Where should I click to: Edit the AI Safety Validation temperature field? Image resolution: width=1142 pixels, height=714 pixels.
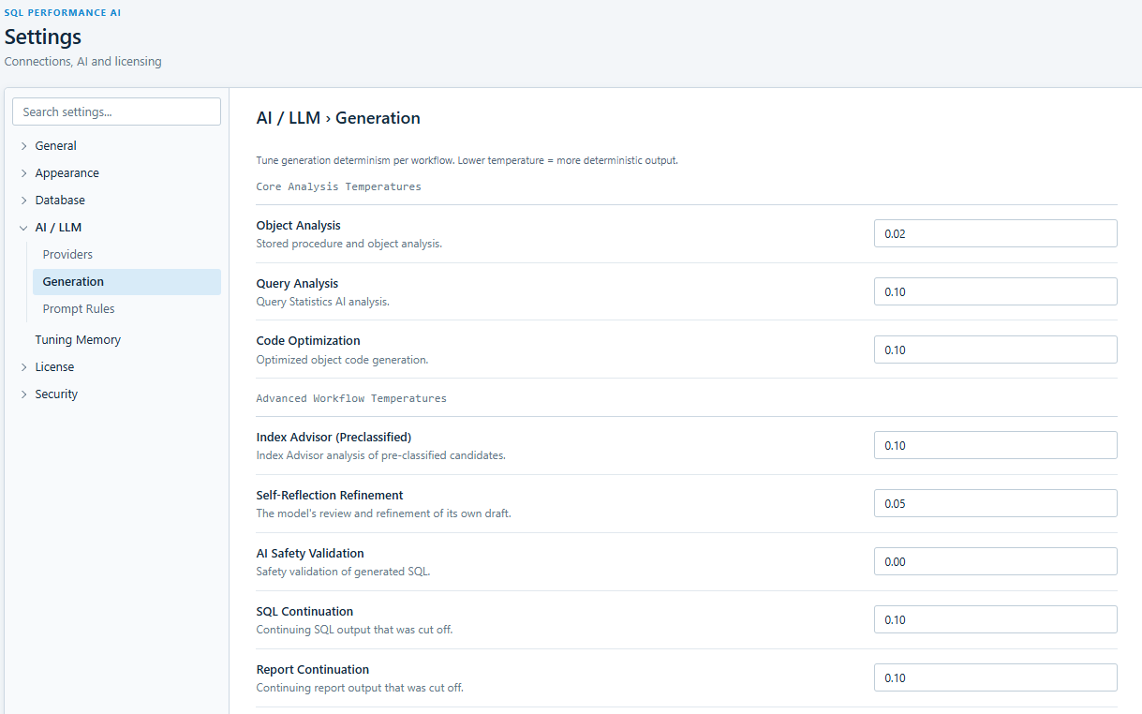click(x=995, y=561)
